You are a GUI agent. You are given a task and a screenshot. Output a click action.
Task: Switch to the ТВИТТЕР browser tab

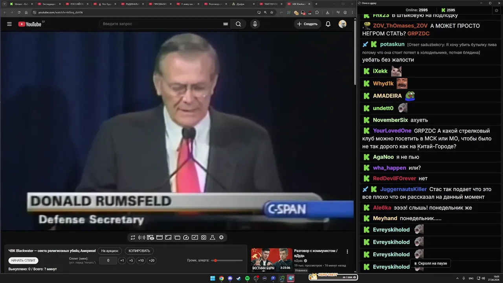(x=271, y=4)
